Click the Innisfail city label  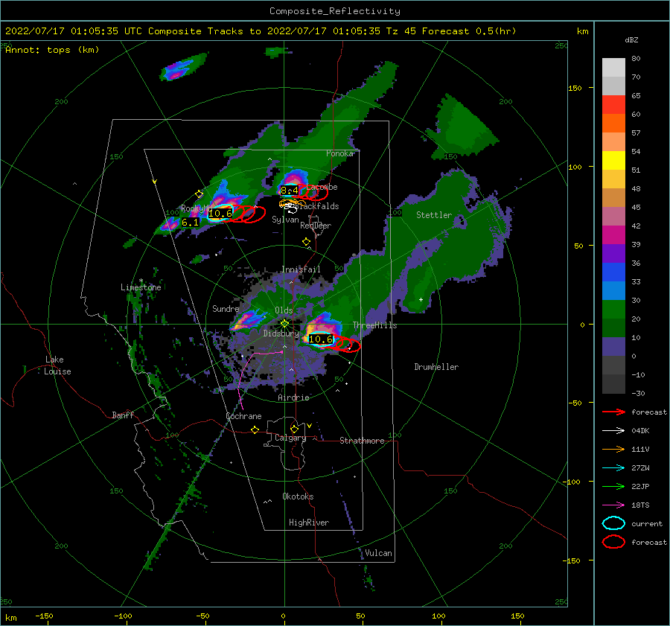click(x=301, y=269)
